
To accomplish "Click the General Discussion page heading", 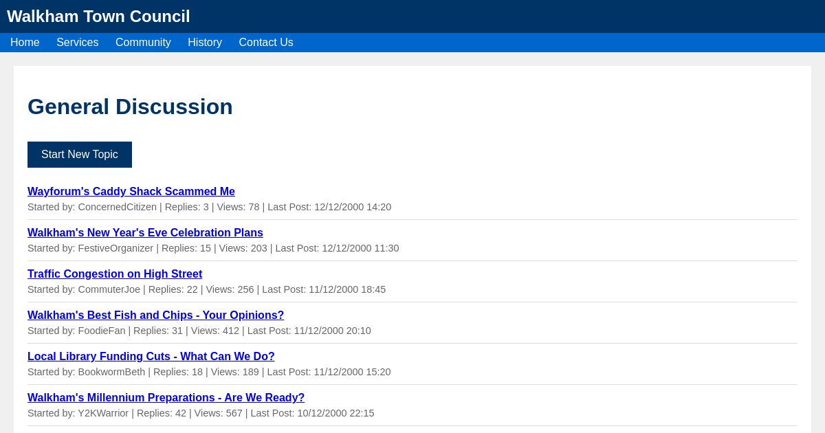I will pyautogui.click(x=130, y=107).
